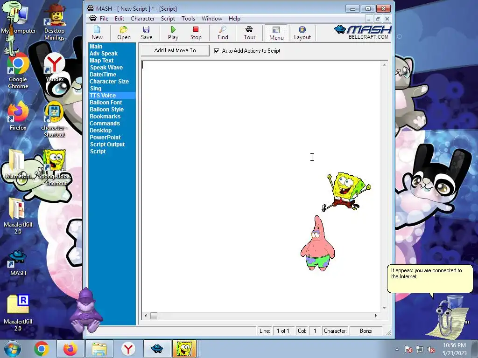Click the vertical scrollbar down arrow
The image size is (478, 358).
click(384, 308)
